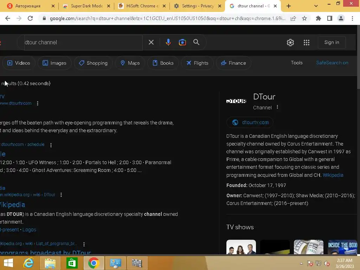Close the Settings - Privacy tab
Image resolution: width=360 pixels, height=270 pixels.
[x=220, y=6]
